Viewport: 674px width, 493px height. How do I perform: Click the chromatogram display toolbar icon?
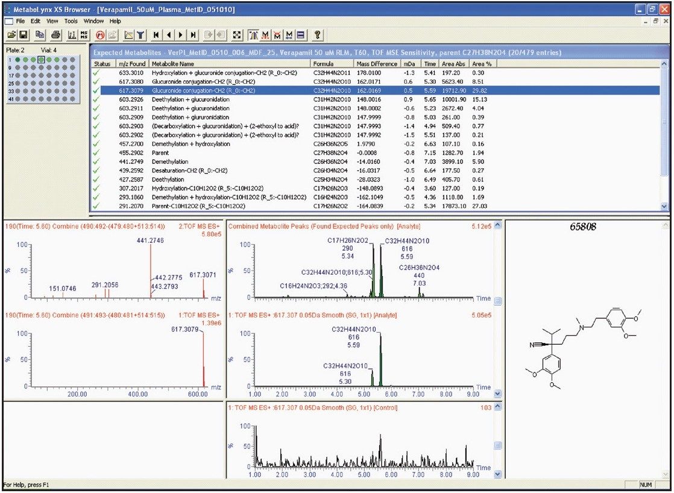pos(72,35)
